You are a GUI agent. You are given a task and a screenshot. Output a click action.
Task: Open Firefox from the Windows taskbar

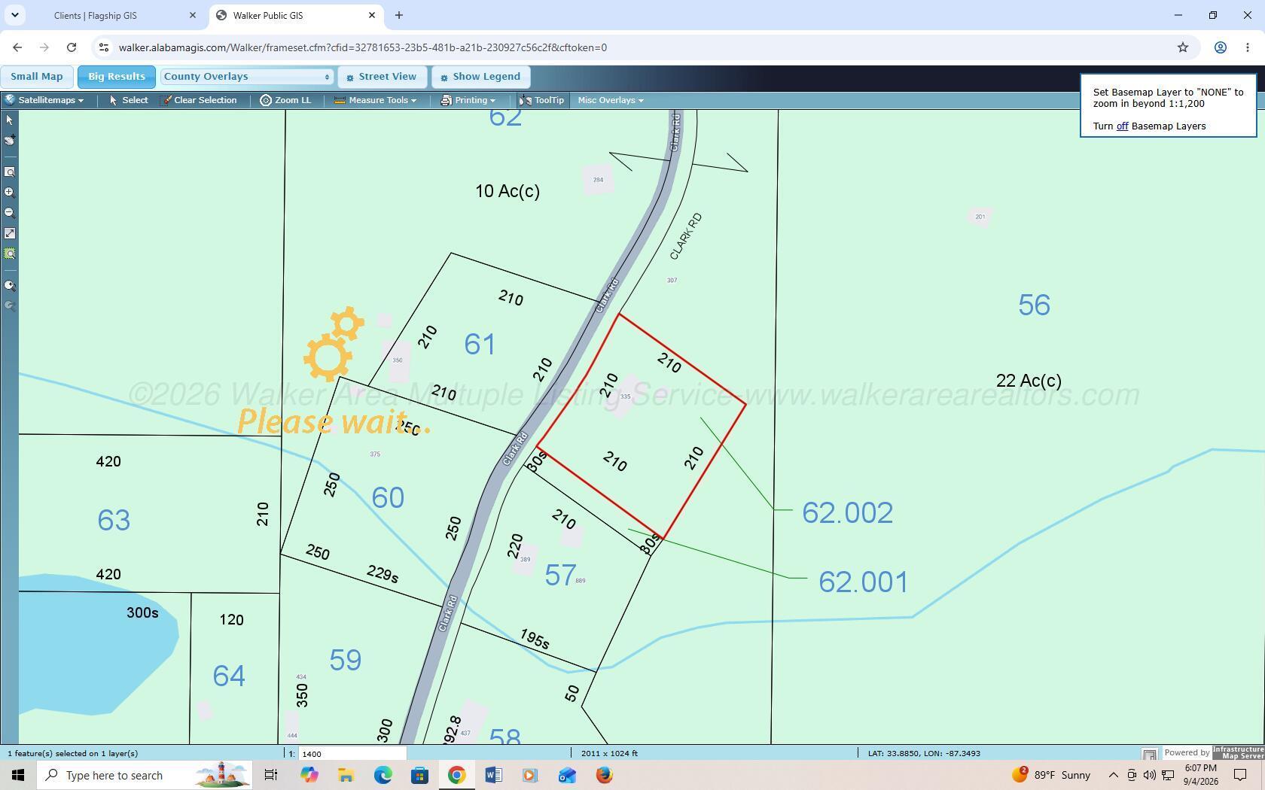tap(604, 775)
